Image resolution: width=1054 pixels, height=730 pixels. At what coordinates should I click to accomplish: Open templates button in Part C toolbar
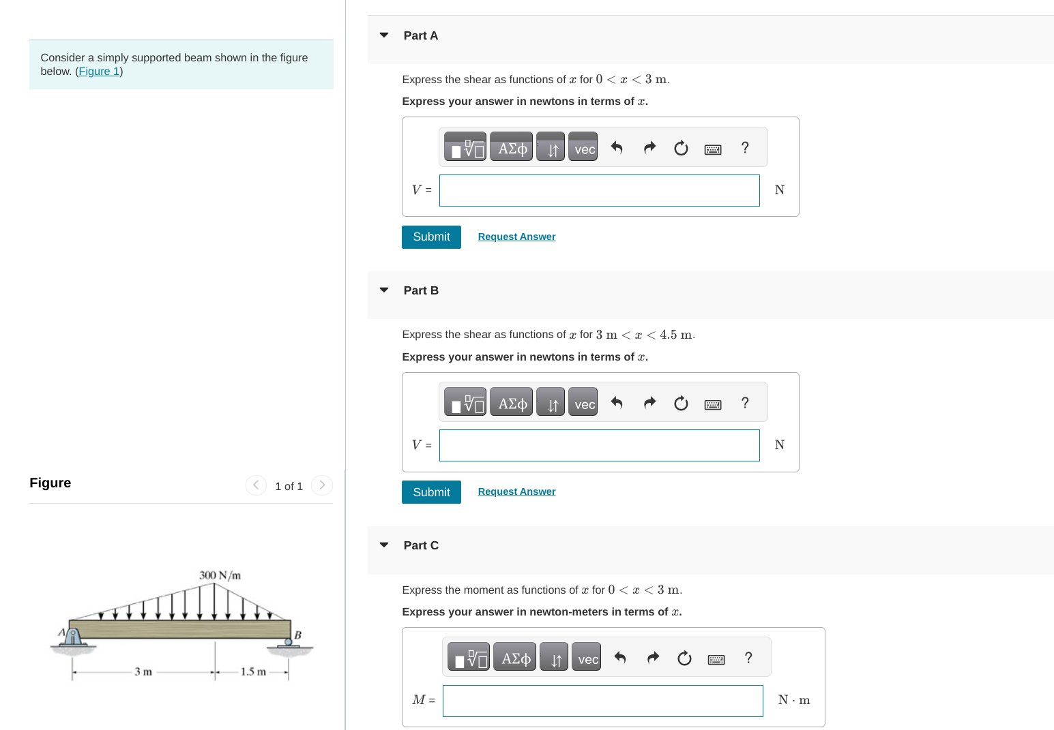click(469, 656)
